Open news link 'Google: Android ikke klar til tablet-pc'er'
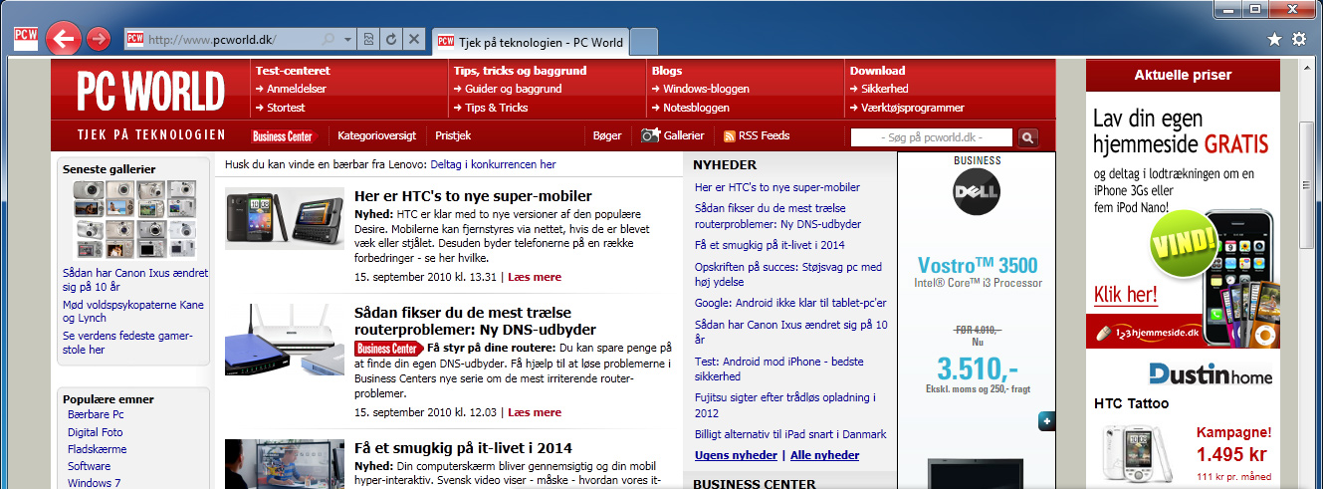Viewport: 1323px width, 489px height. pos(790,303)
